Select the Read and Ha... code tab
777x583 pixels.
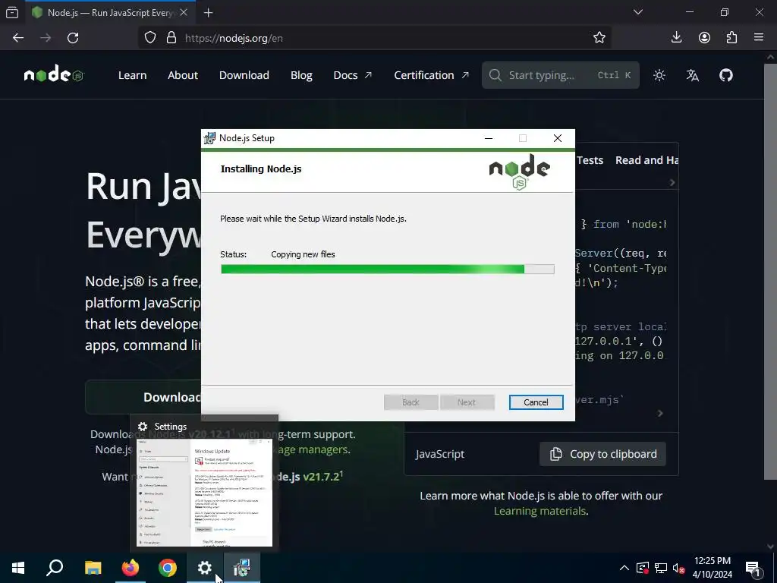(x=646, y=160)
